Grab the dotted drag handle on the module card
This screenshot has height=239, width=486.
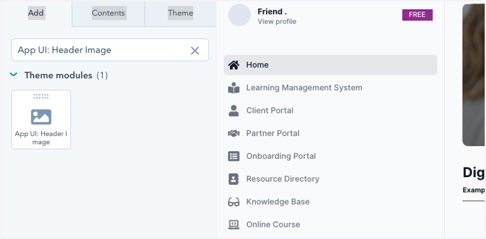41,96
